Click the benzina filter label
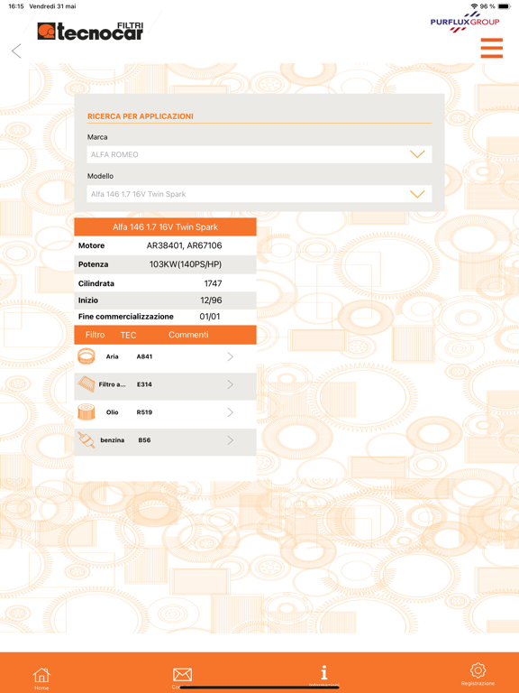 tap(112, 439)
